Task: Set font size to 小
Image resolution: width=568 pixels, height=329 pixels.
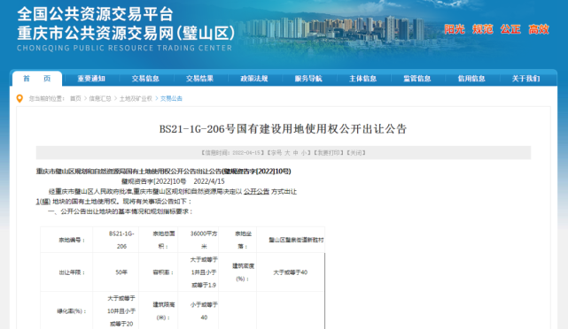Action: coord(304,153)
